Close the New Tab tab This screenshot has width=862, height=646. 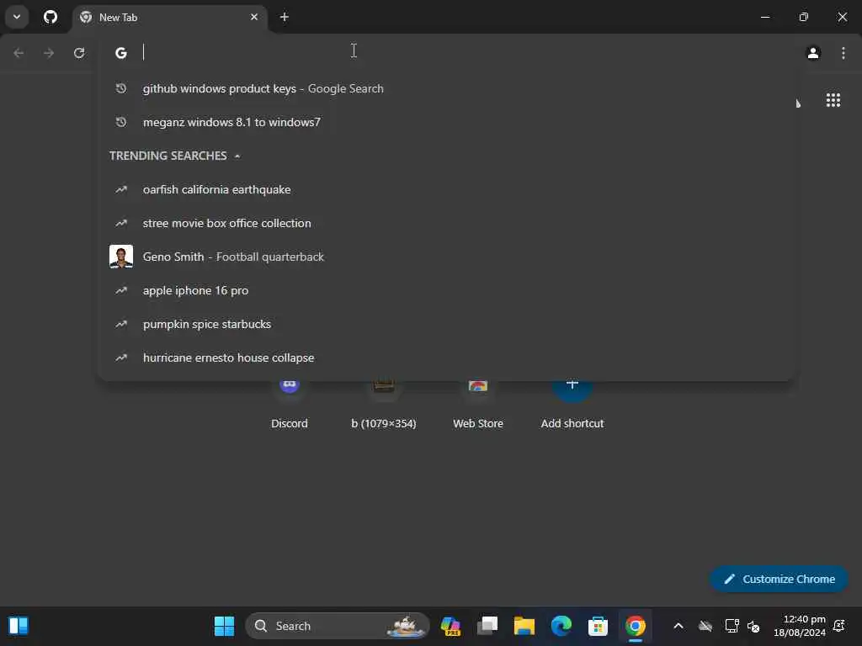tap(254, 17)
